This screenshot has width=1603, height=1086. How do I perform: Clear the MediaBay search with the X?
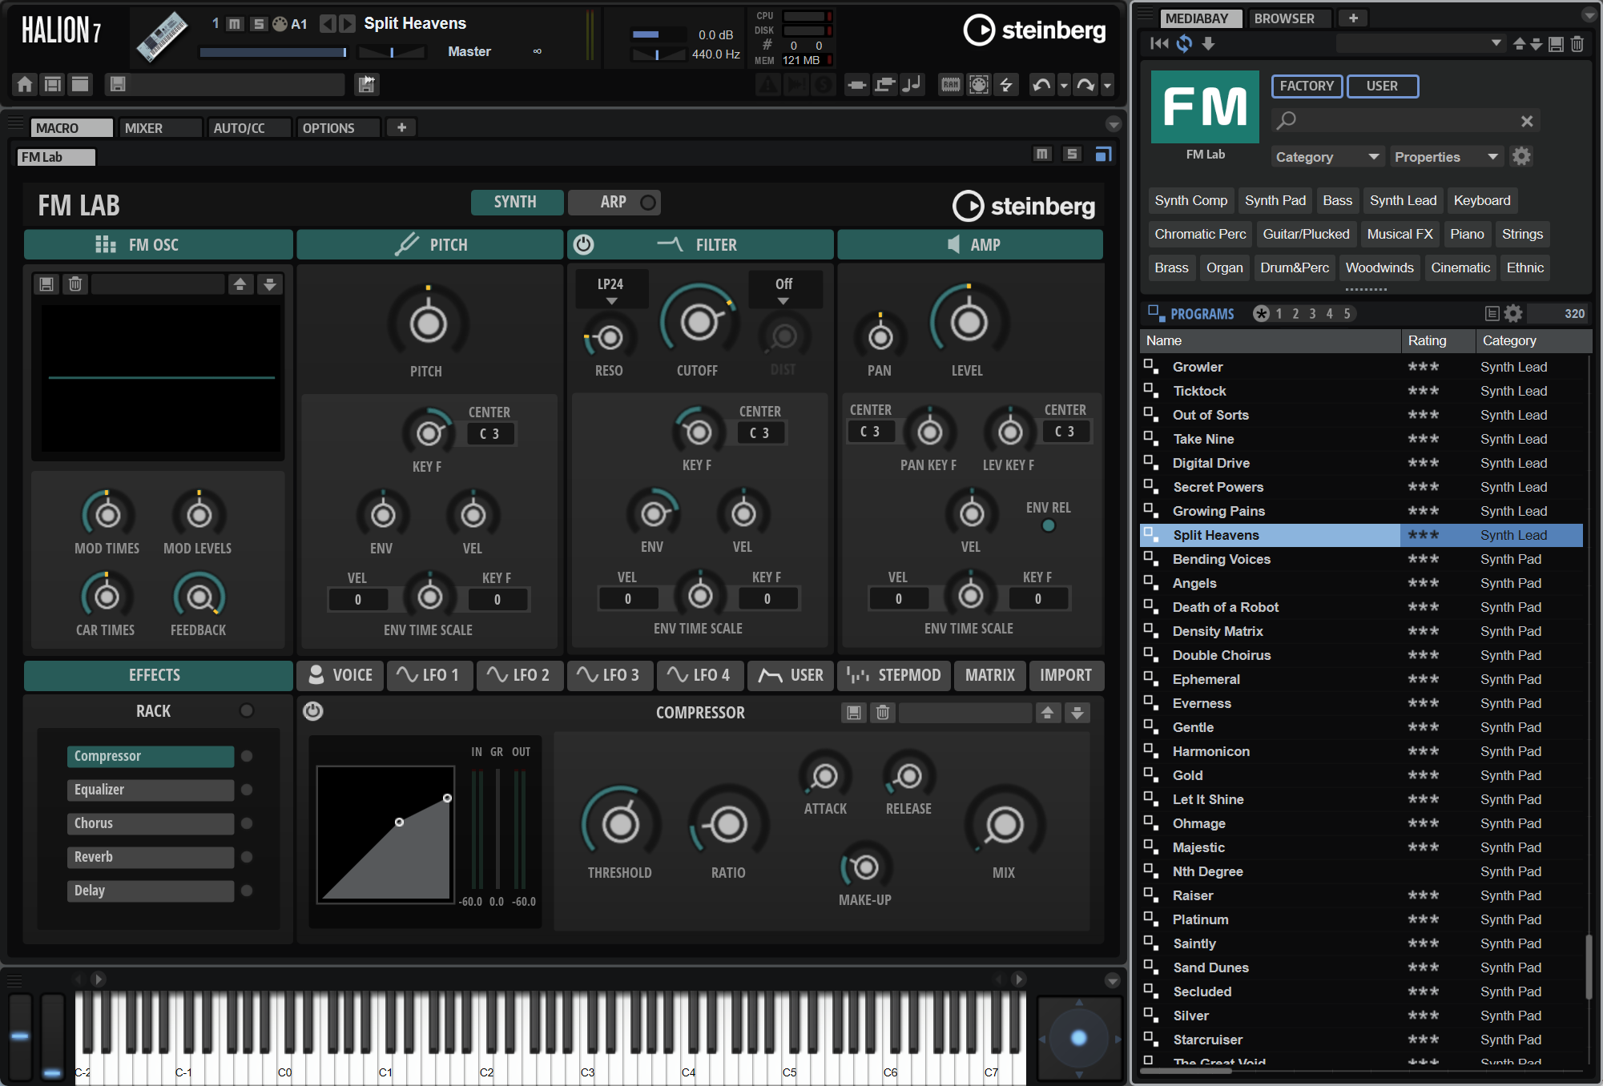pyautogui.click(x=1527, y=121)
